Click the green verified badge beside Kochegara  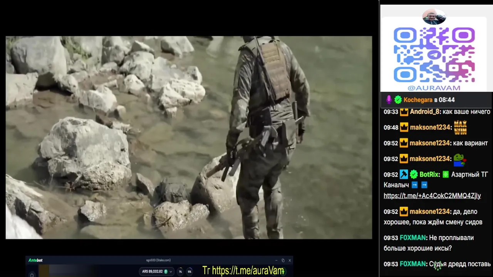coord(398,100)
